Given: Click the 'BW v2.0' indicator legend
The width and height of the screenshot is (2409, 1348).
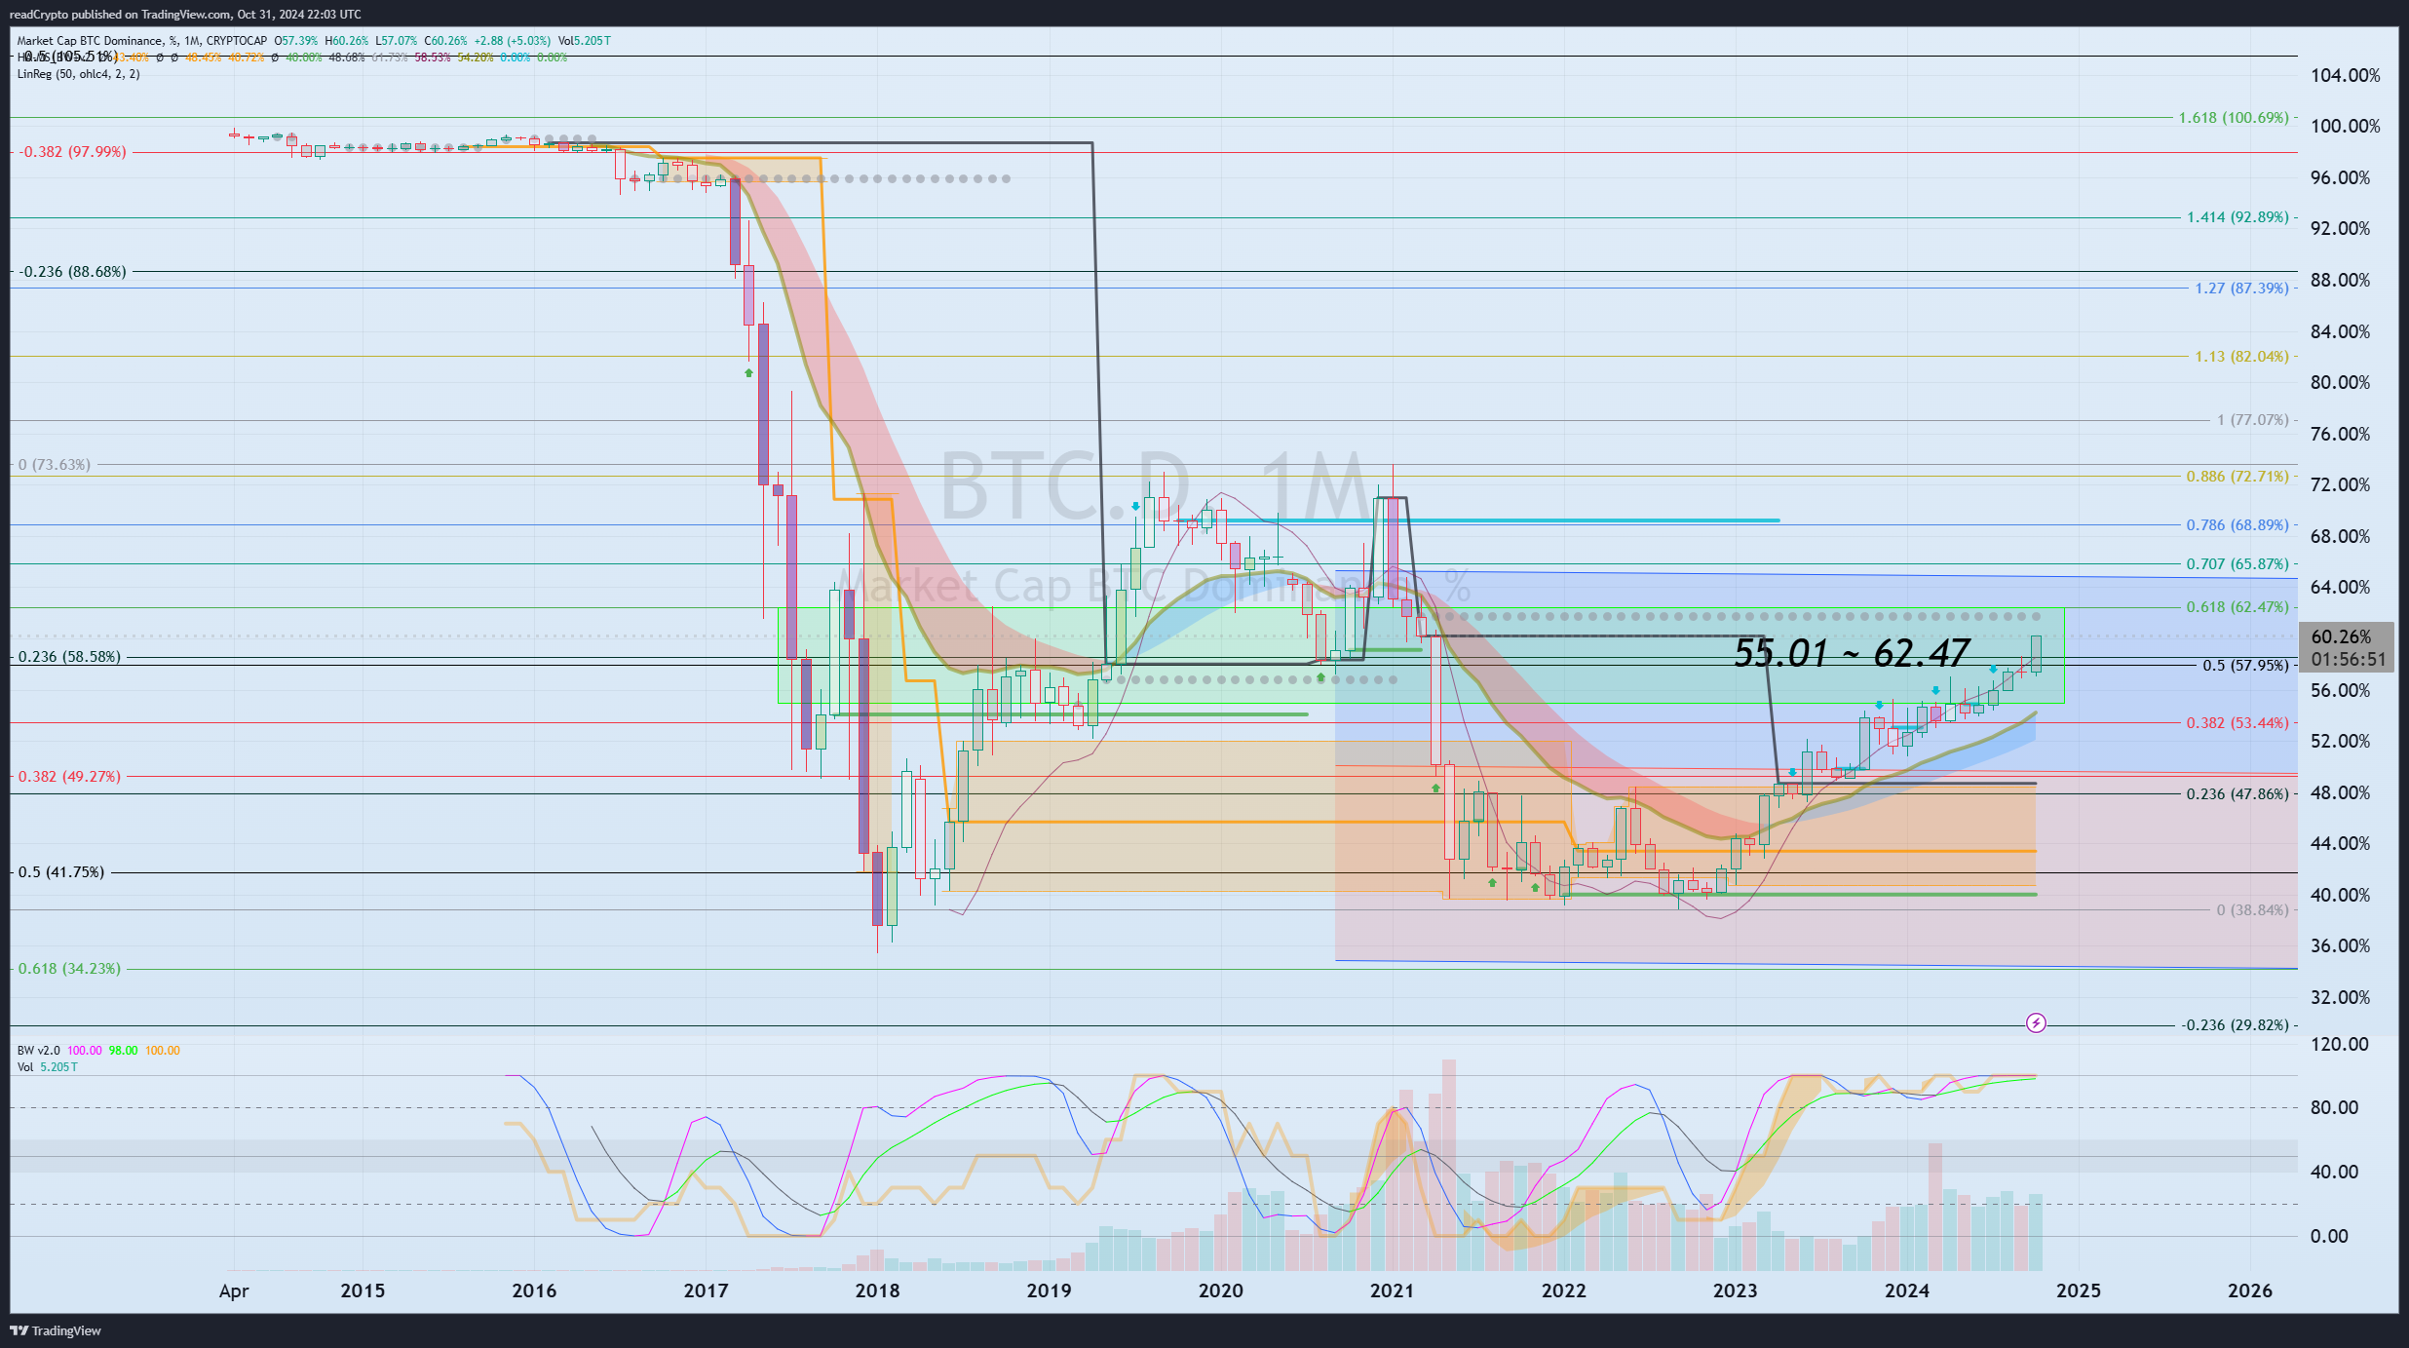Looking at the screenshot, I should pos(38,1051).
